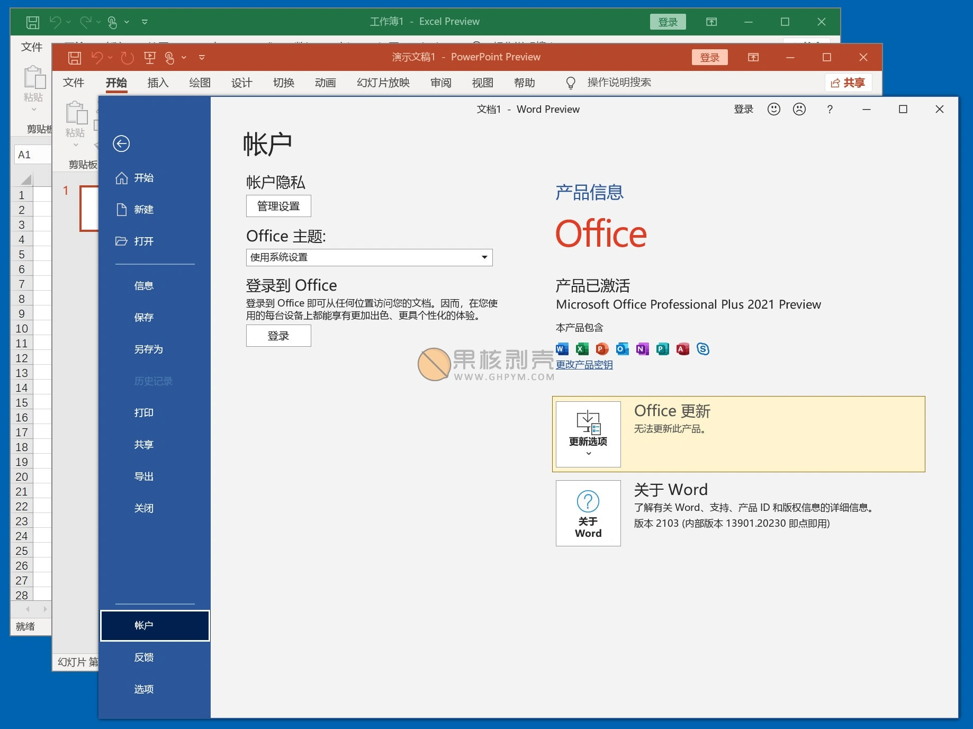Open Excel 文件 tab
Viewport: 973px width, 729px height.
click(x=31, y=47)
